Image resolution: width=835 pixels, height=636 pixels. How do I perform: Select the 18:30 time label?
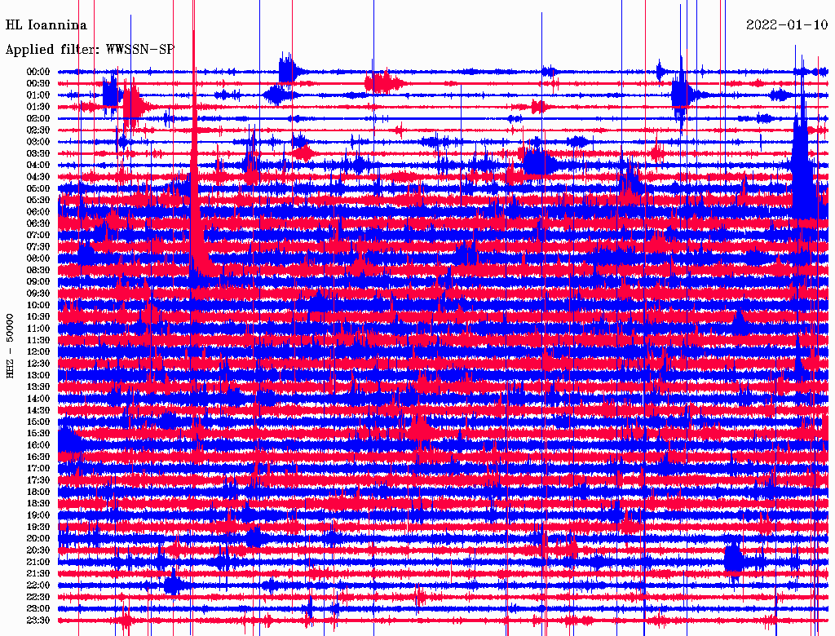(x=38, y=504)
